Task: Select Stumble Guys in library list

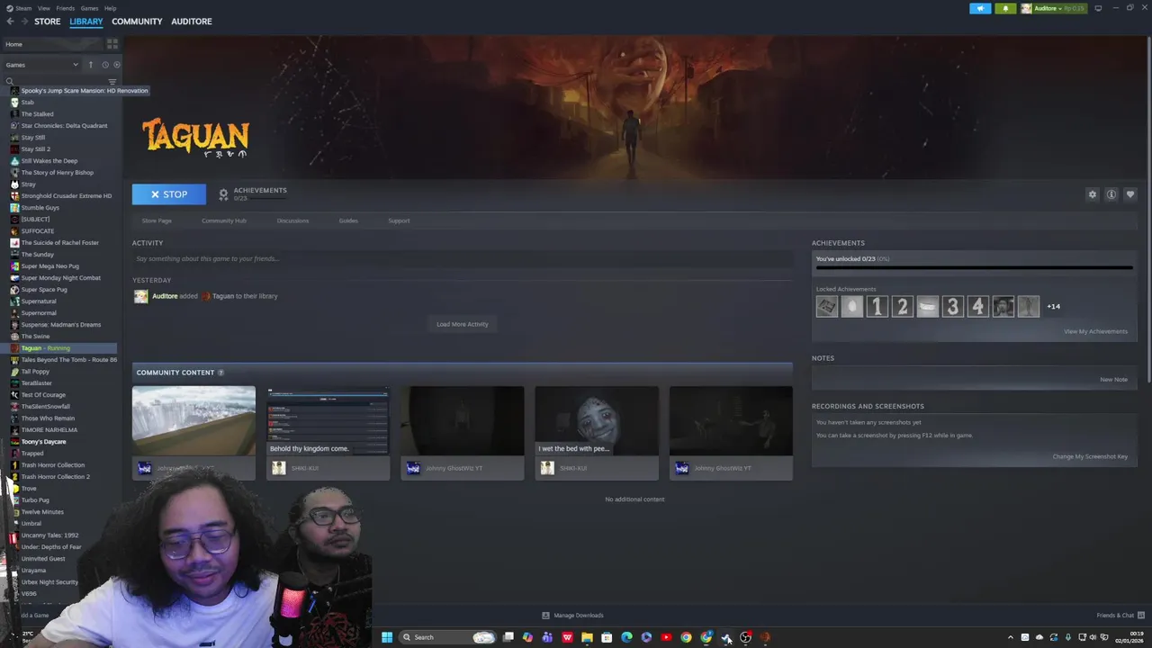Action: (40, 208)
